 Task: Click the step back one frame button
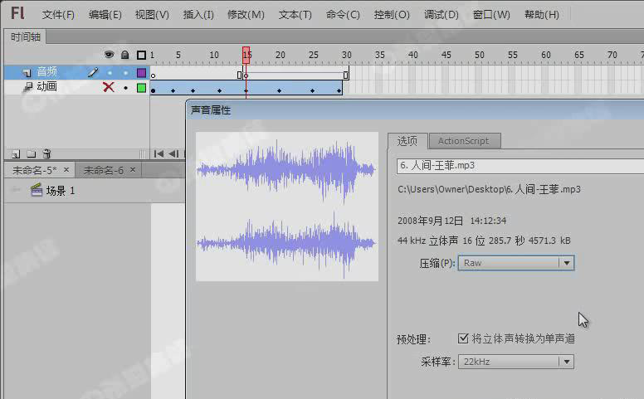click(174, 153)
